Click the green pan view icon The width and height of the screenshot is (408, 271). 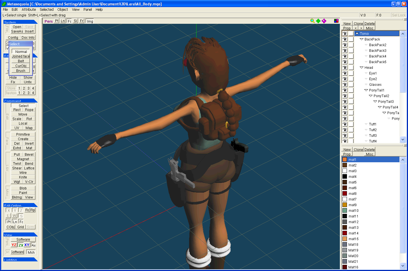coord(318,21)
